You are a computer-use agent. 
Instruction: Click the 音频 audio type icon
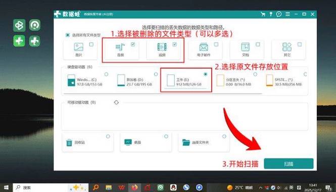120,47
